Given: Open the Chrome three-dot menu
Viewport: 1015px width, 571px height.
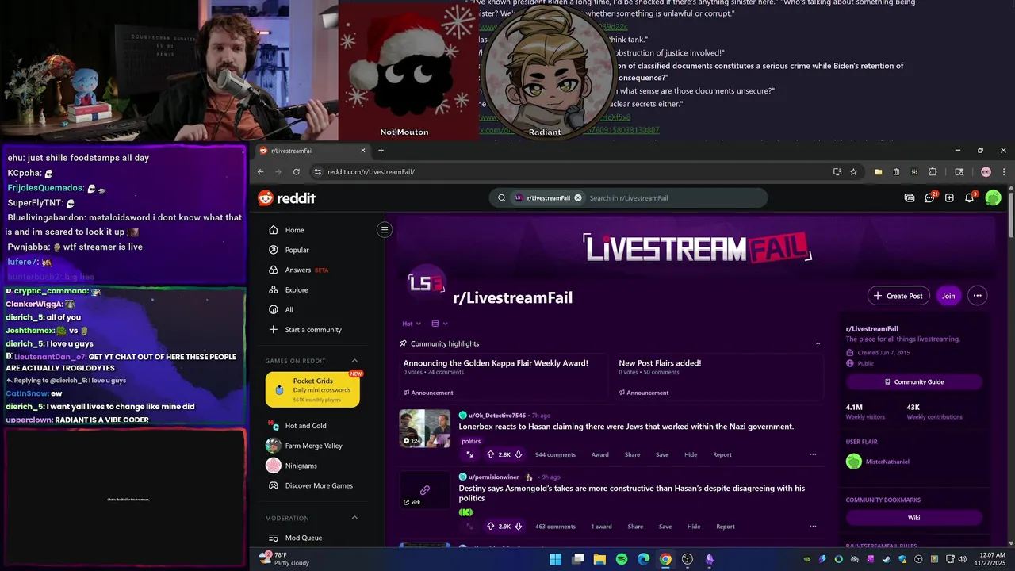Looking at the screenshot, I should click(x=1004, y=172).
